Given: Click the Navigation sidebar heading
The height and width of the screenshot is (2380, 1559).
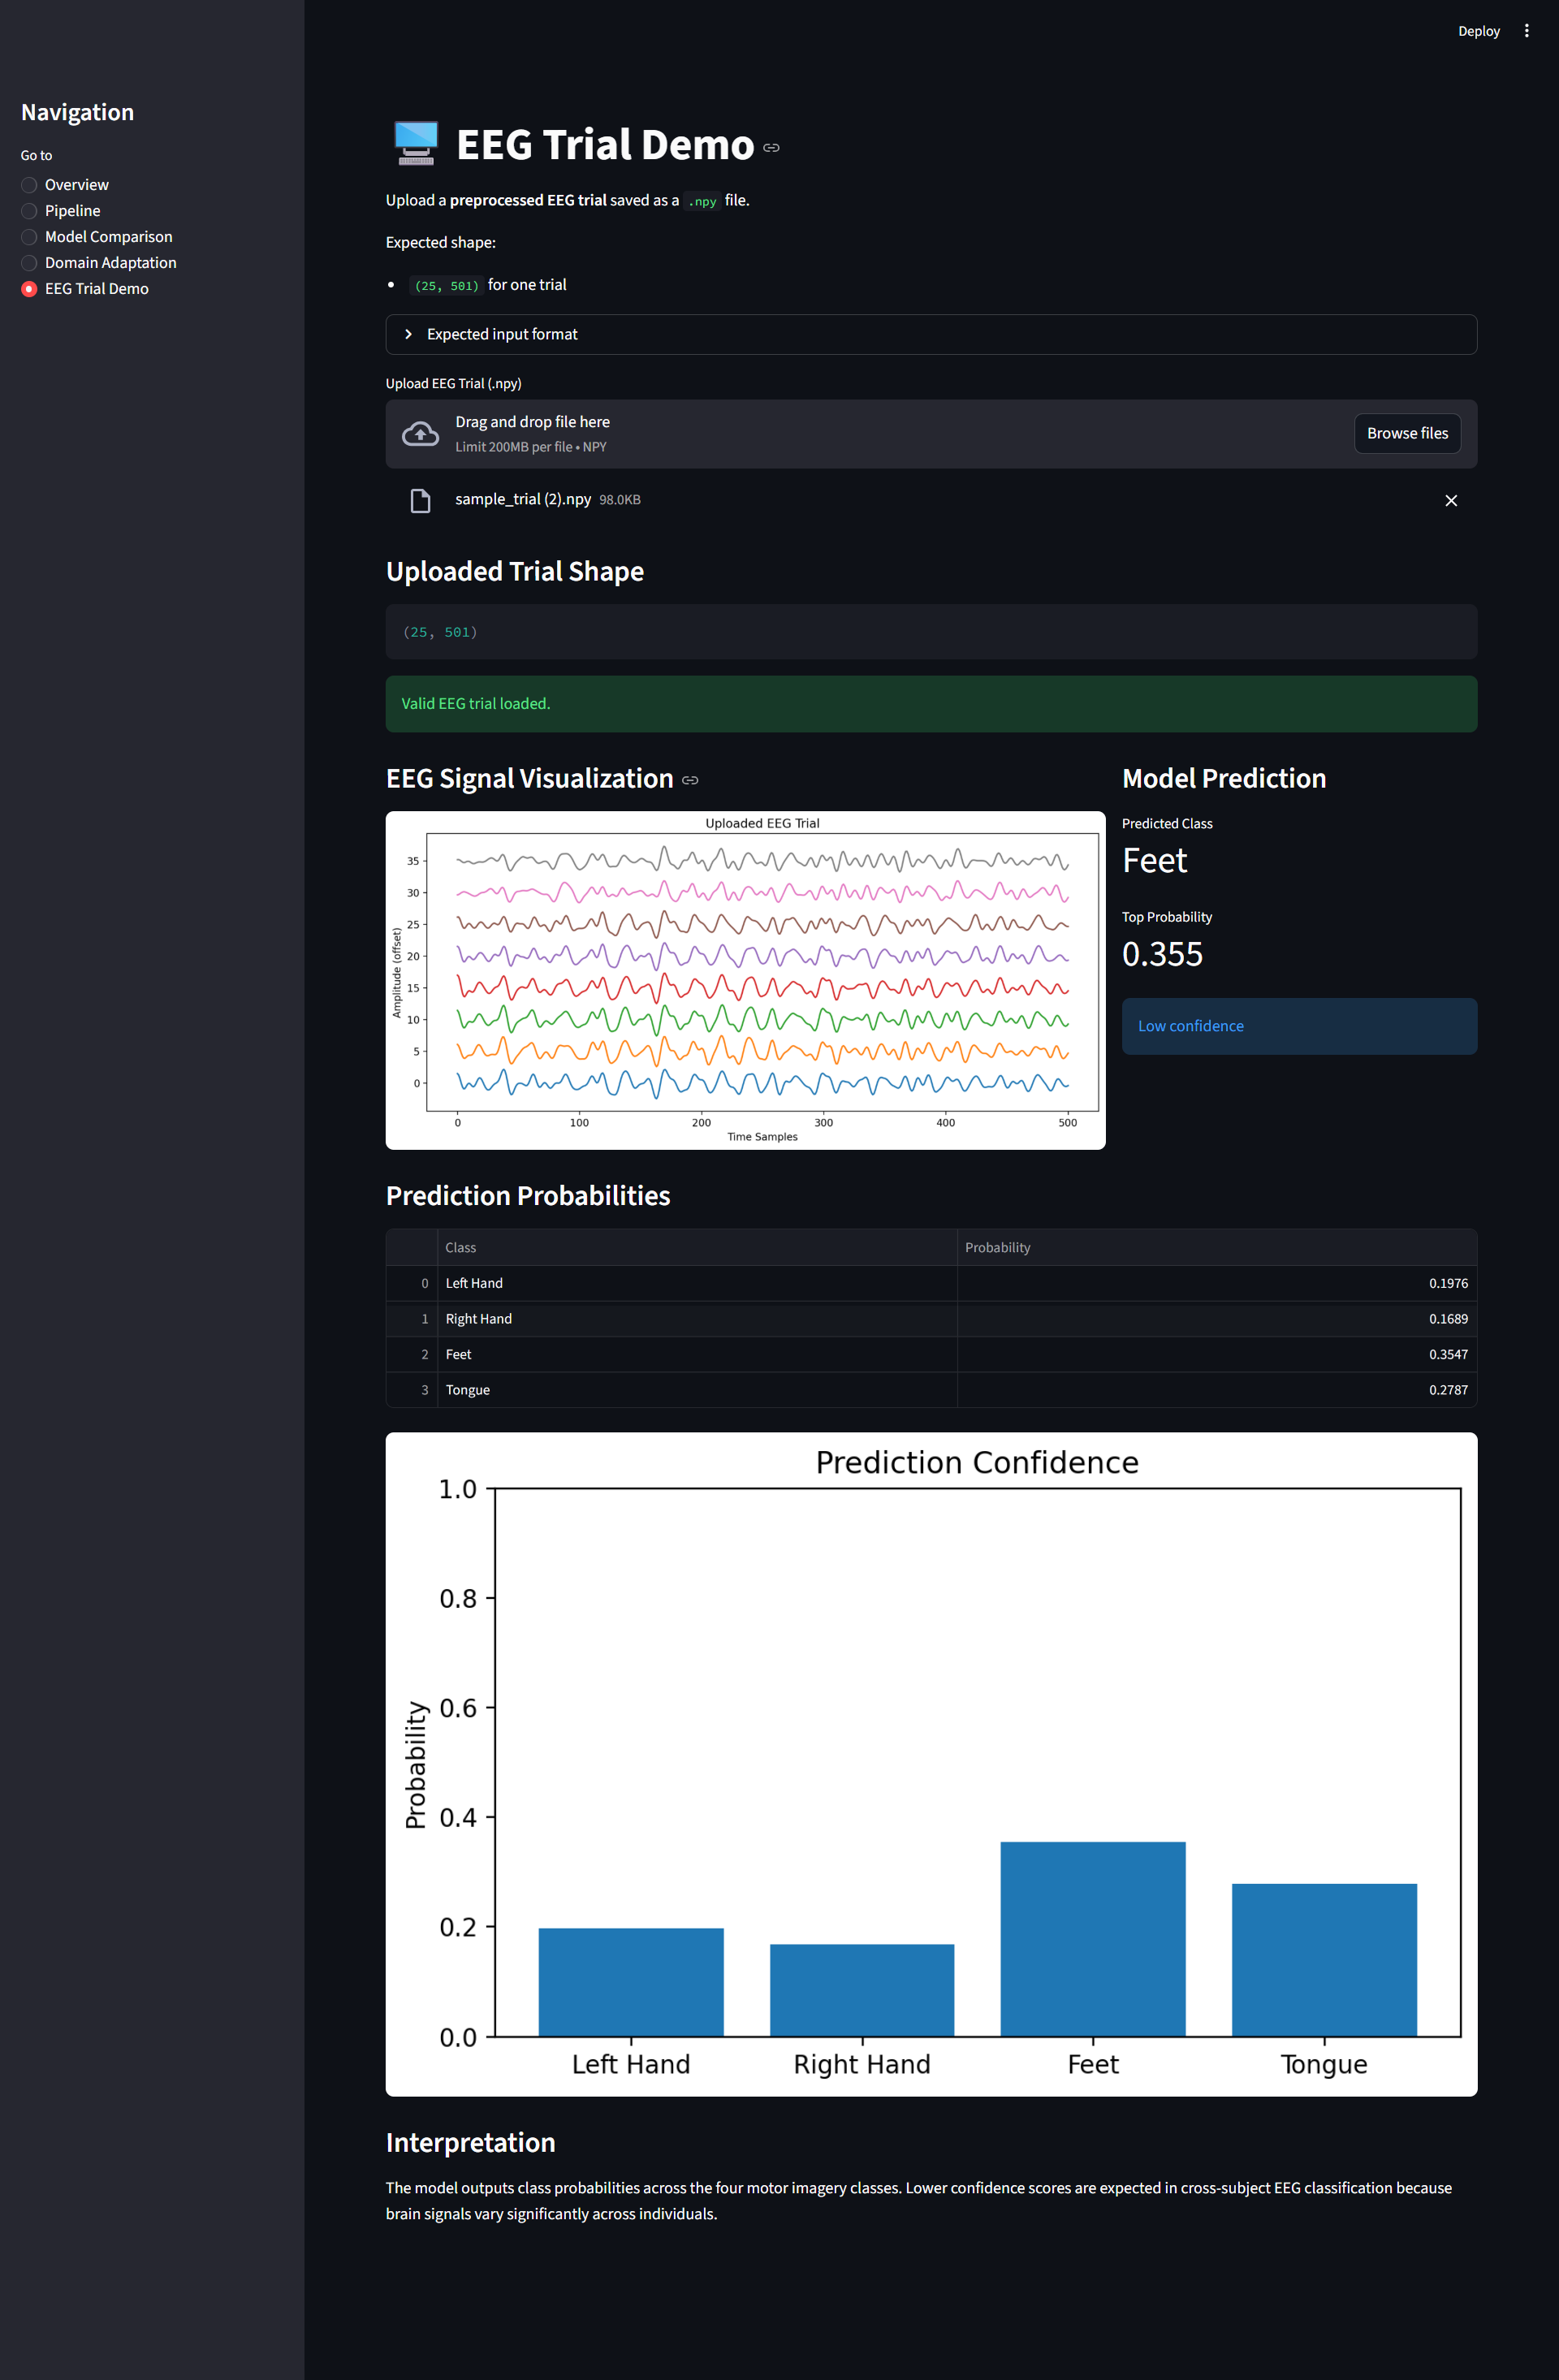Looking at the screenshot, I should point(77,112).
